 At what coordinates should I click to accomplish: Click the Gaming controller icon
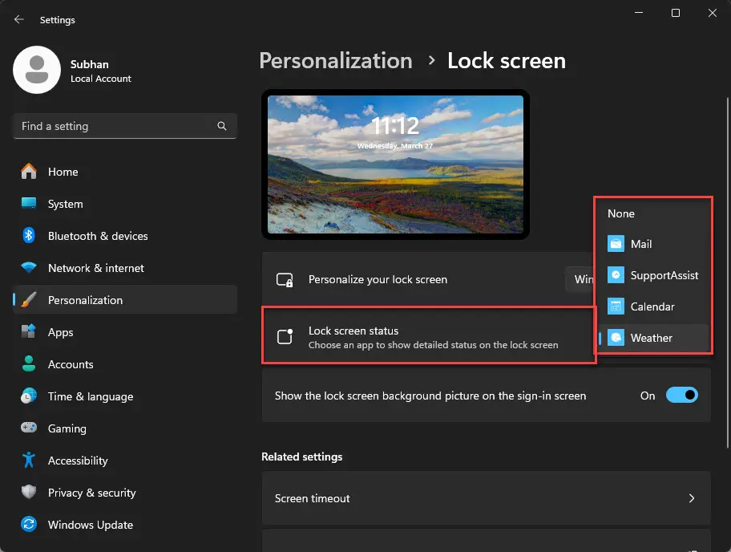(29, 428)
